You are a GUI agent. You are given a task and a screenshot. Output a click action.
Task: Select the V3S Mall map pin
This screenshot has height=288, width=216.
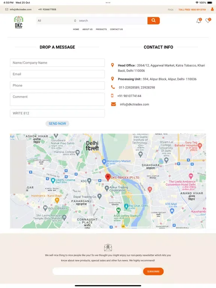(172, 211)
